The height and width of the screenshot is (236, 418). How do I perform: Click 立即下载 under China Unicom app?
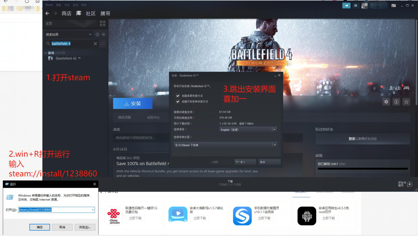click(x=135, y=218)
